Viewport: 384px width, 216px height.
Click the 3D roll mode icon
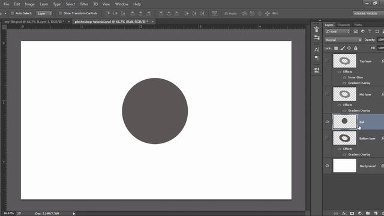pos(252,13)
